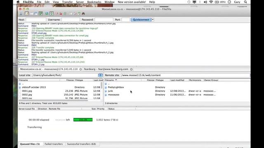Focus the Port input field
Screen dimensions: 264x148
point(126,20)
